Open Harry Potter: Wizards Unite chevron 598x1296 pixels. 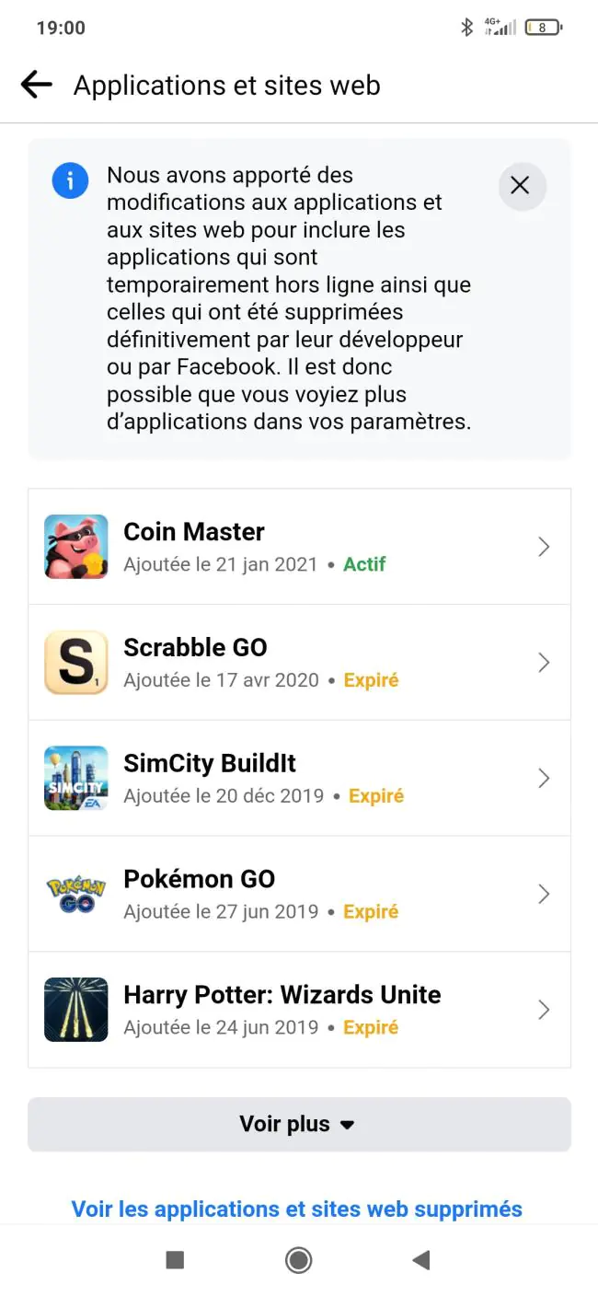tap(544, 1010)
